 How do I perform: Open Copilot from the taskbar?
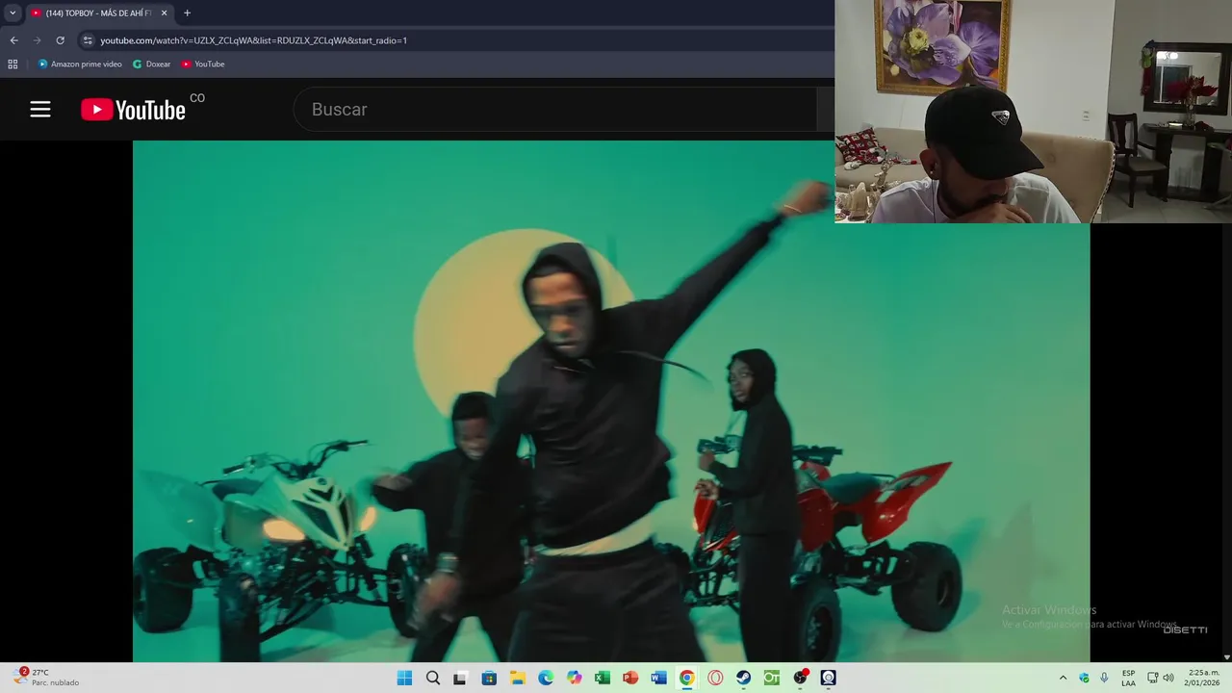[574, 678]
